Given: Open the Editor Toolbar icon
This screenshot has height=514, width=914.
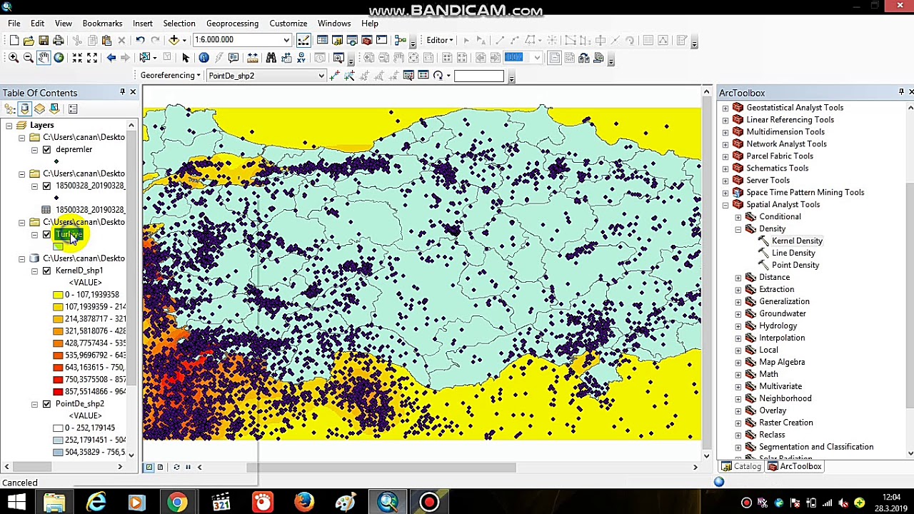Looking at the screenshot, I should [304, 40].
